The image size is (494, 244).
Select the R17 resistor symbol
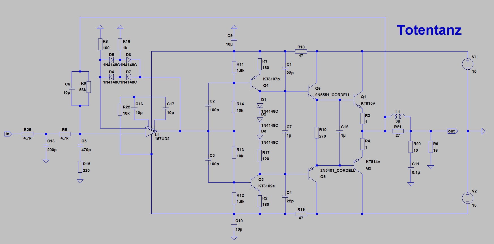(x=260, y=155)
